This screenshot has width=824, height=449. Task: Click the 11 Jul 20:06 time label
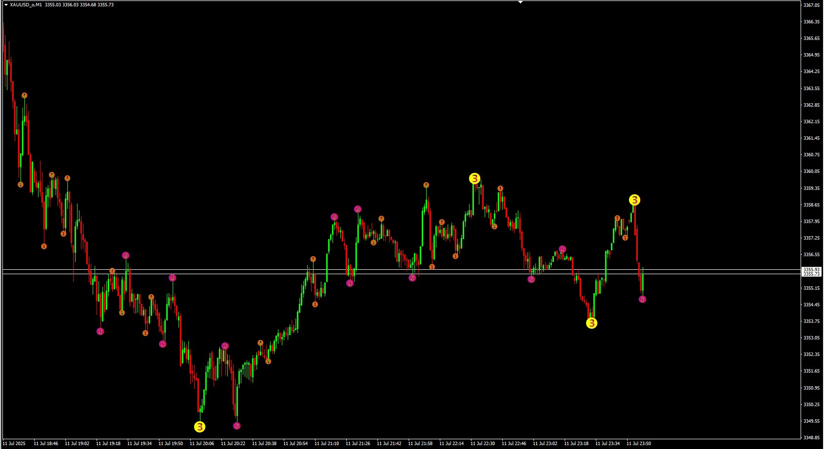(x=201, y=444)
